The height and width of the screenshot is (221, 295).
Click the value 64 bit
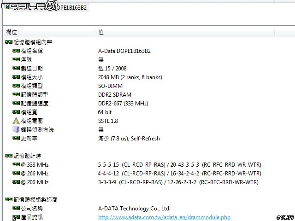tap(105, 112)
